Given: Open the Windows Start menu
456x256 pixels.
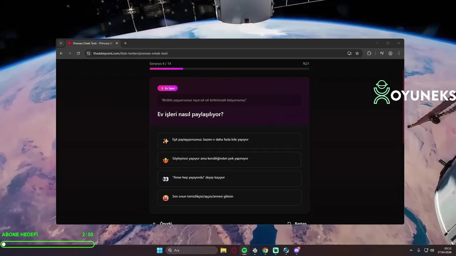Looking at the screenshot, I should pyautogui.click(x=160, y=250).
